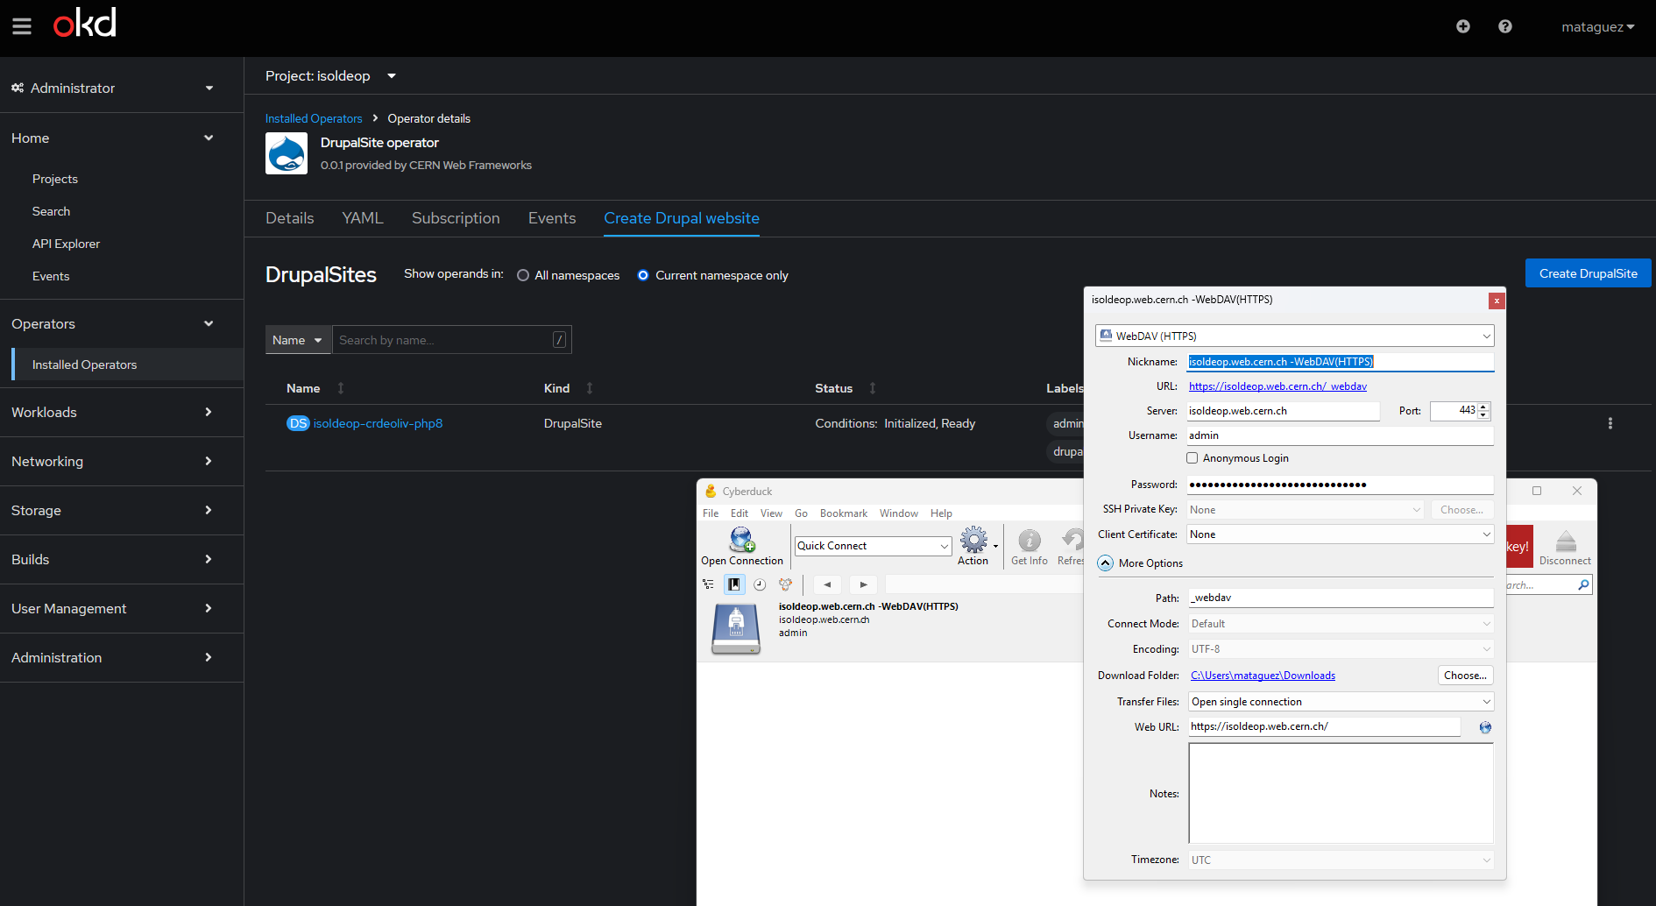Screen dimensions: 1656x906
Task: Collapse the More Options section
Action: pos(1106,563)
